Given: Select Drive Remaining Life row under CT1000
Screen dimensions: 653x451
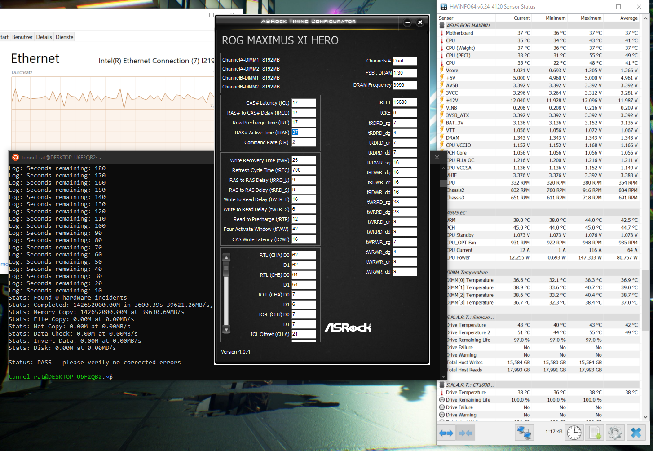Looking at the screenshot, I should 539,400.
